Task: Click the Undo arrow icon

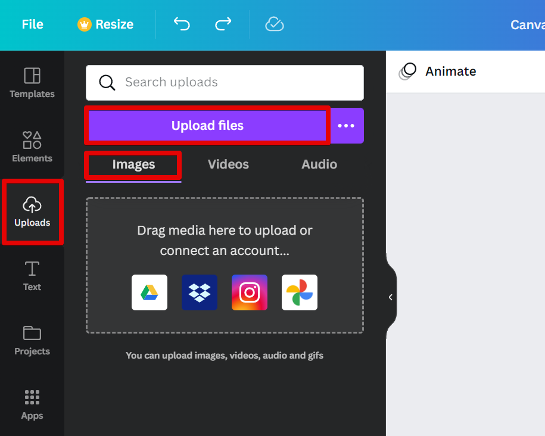Action: tap(182, 24)
